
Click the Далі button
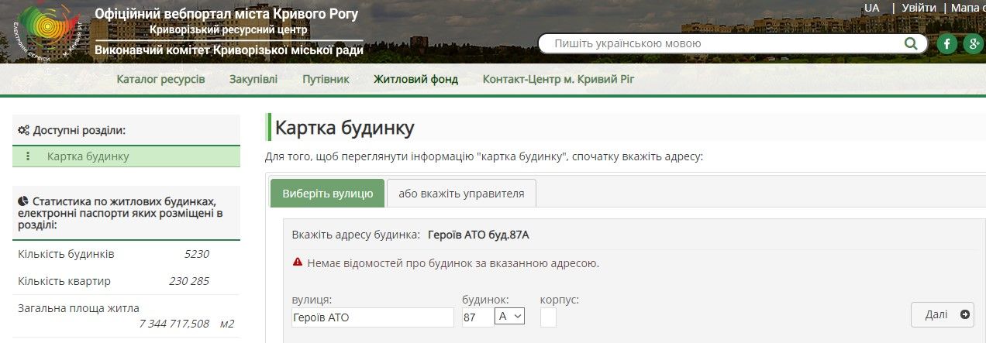[x=942, y=314]
